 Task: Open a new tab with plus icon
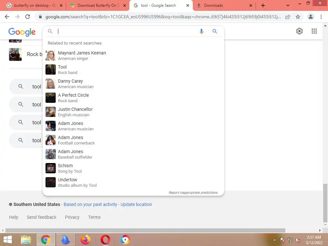(263, 5)
